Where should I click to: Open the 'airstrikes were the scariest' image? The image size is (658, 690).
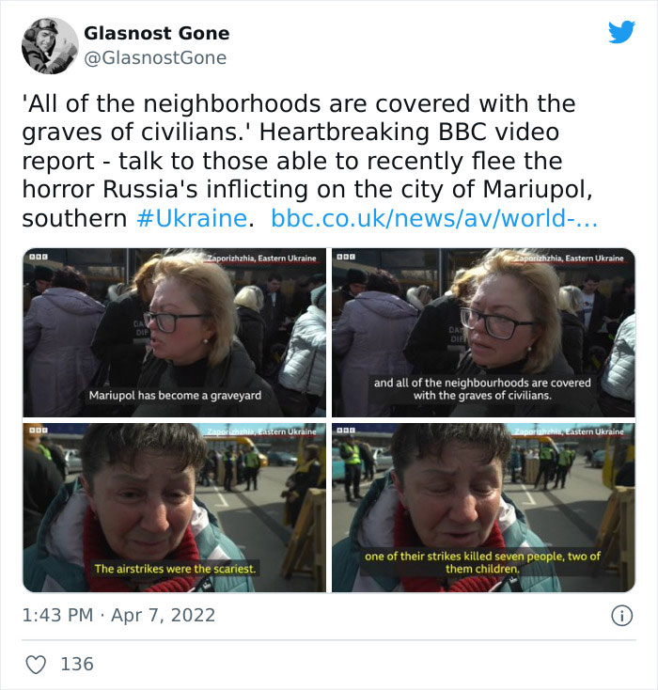coord(175,508)
